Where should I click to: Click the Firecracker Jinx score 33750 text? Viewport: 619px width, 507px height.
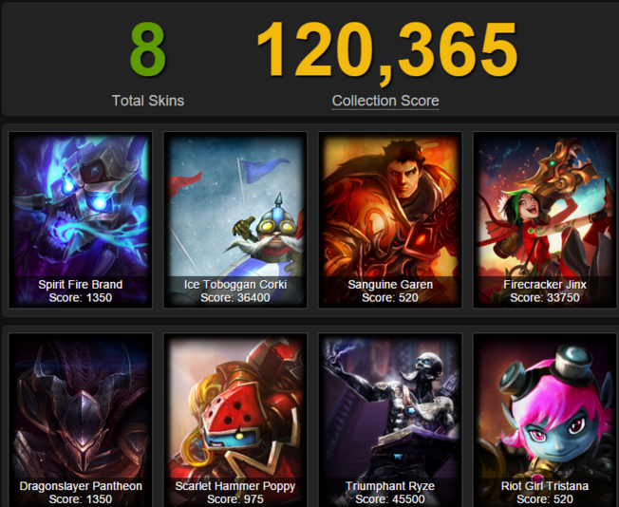click(x=545, y=298)
